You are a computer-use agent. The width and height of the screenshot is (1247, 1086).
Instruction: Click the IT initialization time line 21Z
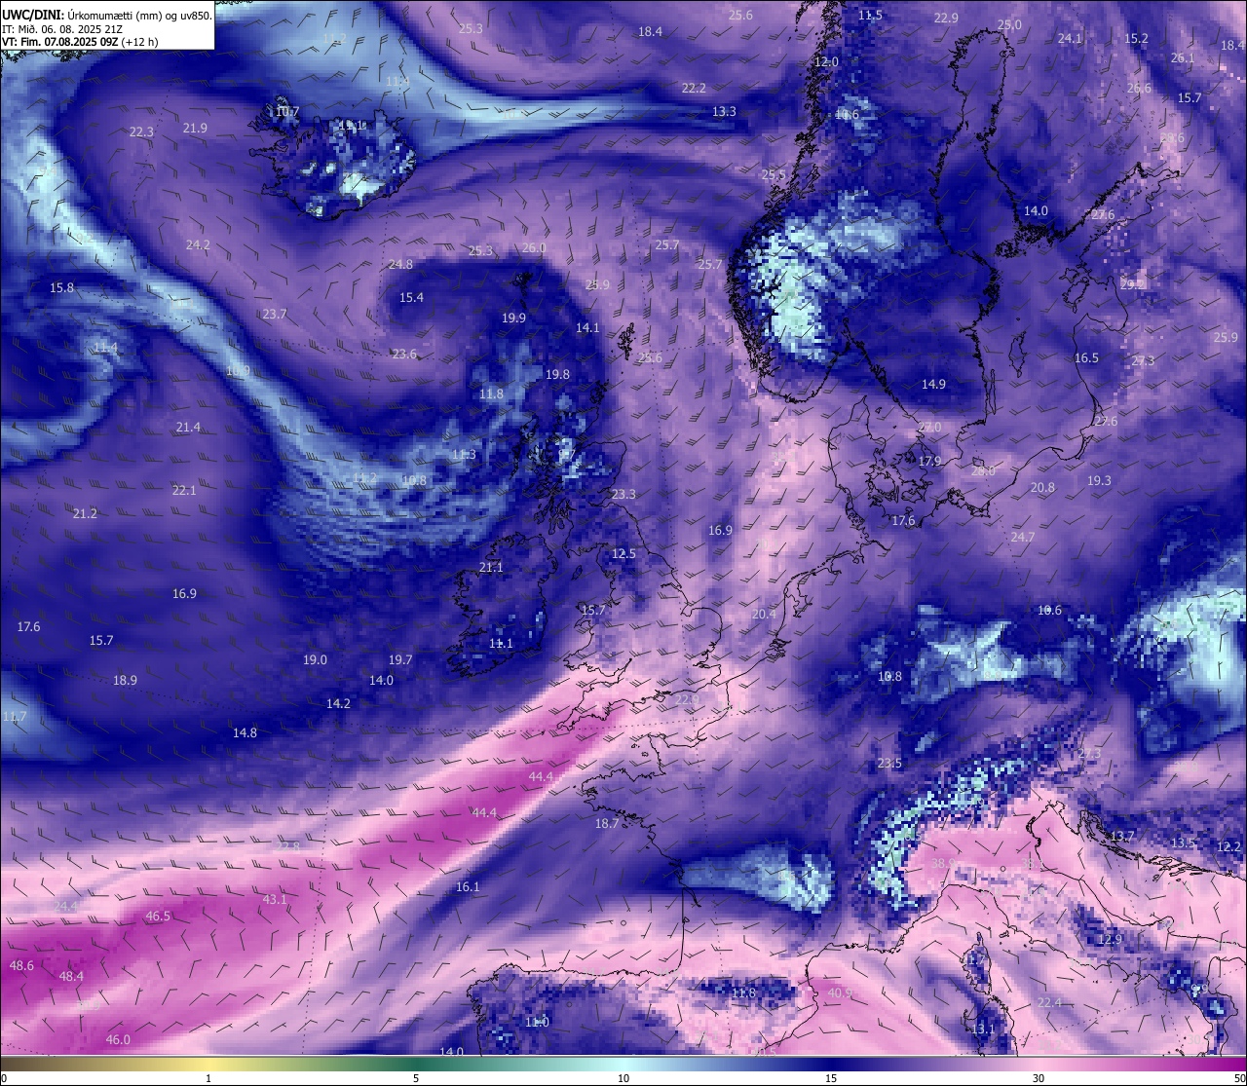pyautogui.click(x=62, y=29)
